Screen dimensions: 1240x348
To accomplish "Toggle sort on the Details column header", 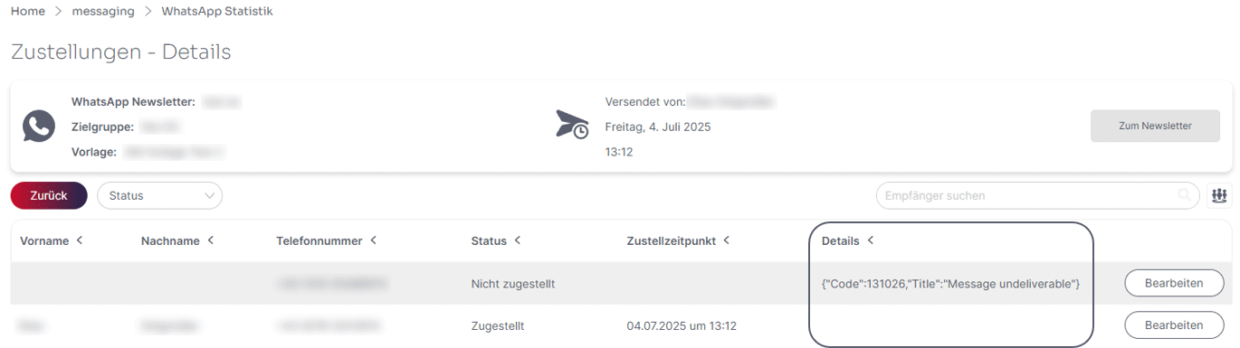I will tap(847, 240).
